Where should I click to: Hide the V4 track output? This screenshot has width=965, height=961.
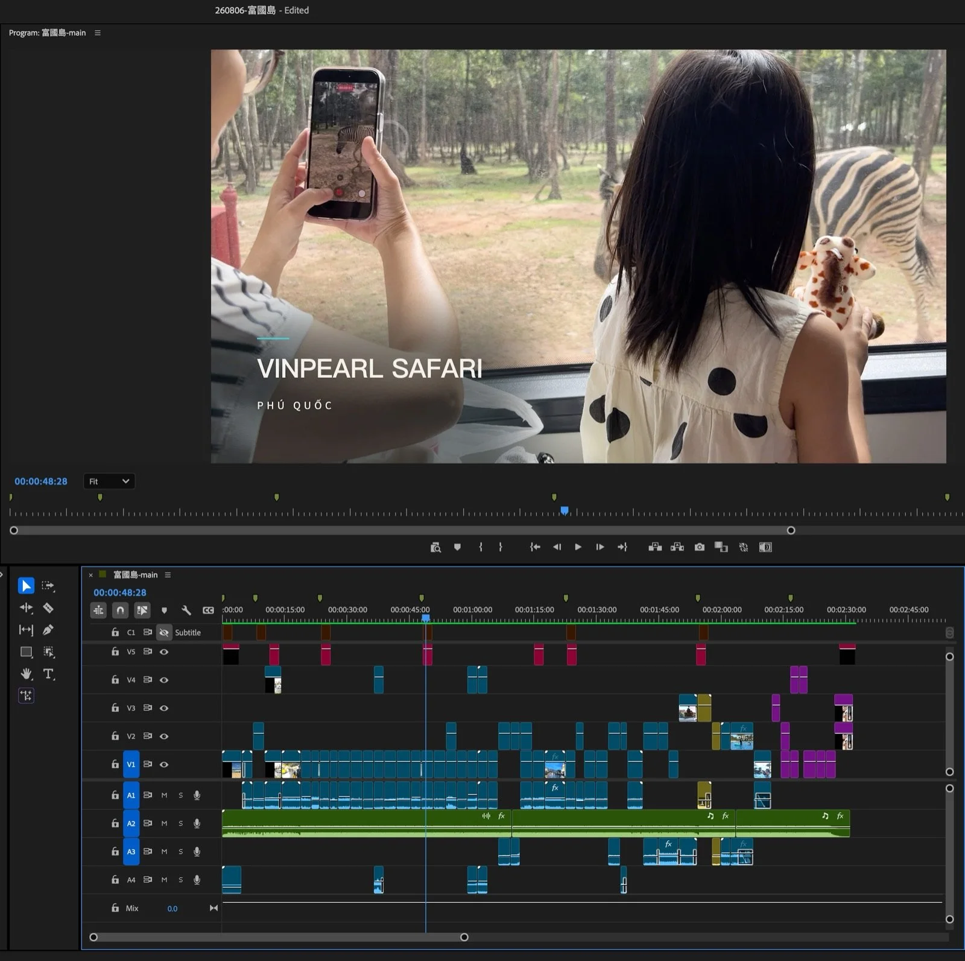tap(164, 680)
